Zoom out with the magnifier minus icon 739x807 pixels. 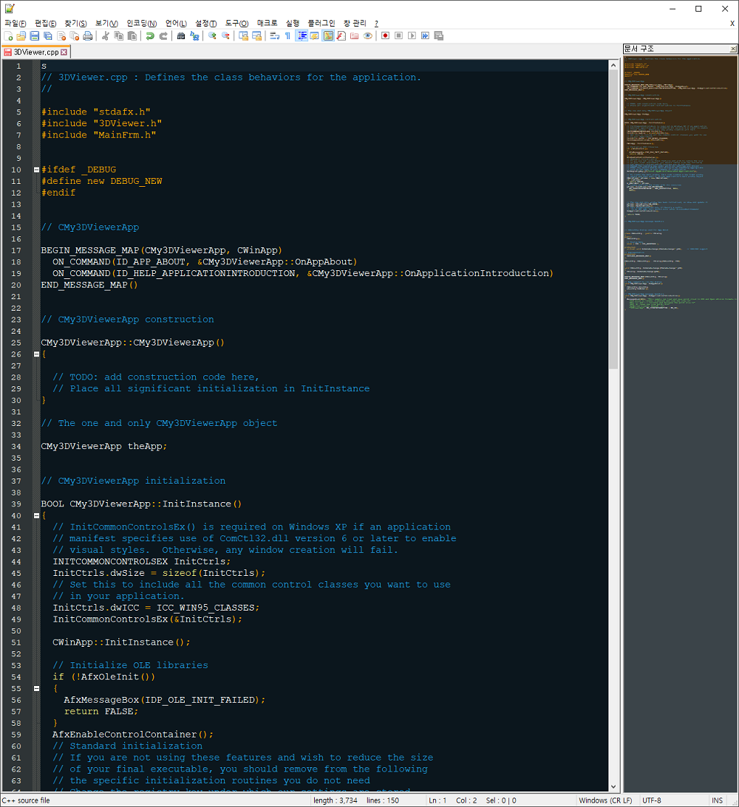click(x=225, y=35)
